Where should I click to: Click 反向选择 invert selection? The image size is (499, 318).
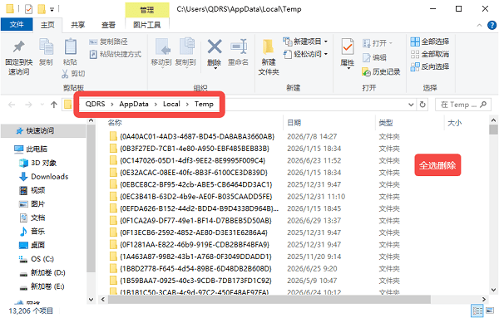[430, 66]
